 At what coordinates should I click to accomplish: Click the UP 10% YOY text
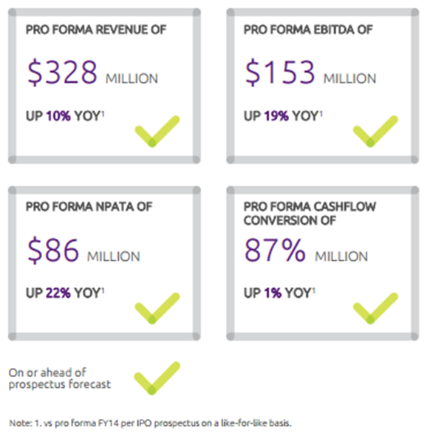(x=65, y=116)
